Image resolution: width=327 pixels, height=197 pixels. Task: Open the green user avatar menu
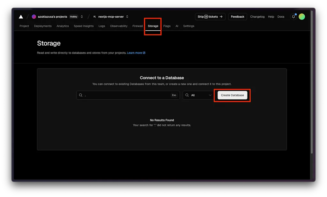[302, 17]
